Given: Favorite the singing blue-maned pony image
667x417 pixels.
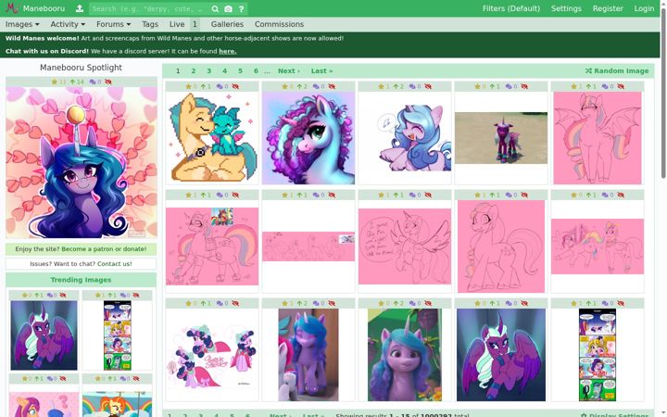Looking at the screenshot, I should [x=381, y=86].
